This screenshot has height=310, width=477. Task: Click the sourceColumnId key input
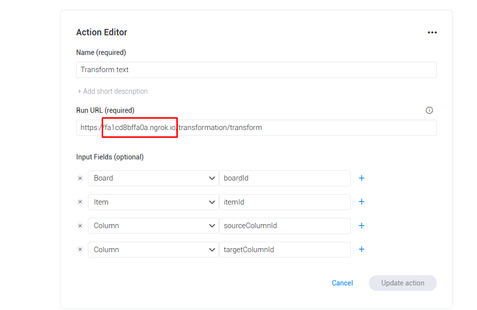(x=285, y=226)
